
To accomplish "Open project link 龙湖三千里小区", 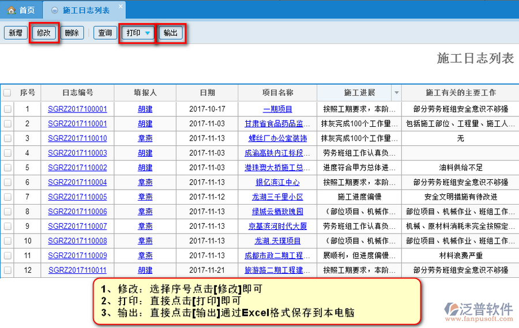I will click(277, 197).
